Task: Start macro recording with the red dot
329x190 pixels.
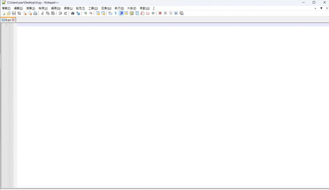Action: [160, 13]
